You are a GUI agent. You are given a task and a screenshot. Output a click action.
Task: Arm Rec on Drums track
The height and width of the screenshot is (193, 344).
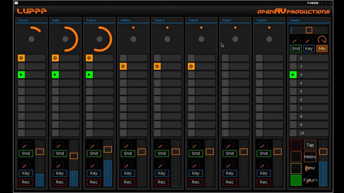tap(26, 182)
